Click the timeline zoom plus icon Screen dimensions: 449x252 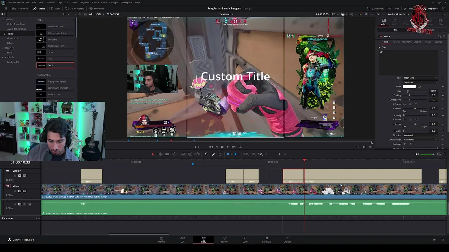click(285, 154)
